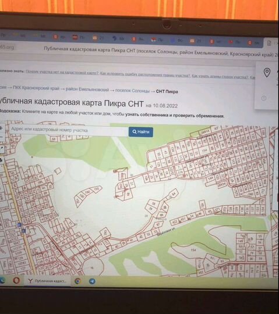This screenshot has height=314, width=279.
Task: Open the Edge taskbar icon
Action: pyautogui.click(x=2, y=280)
